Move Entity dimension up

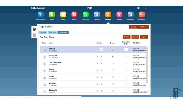98,70
